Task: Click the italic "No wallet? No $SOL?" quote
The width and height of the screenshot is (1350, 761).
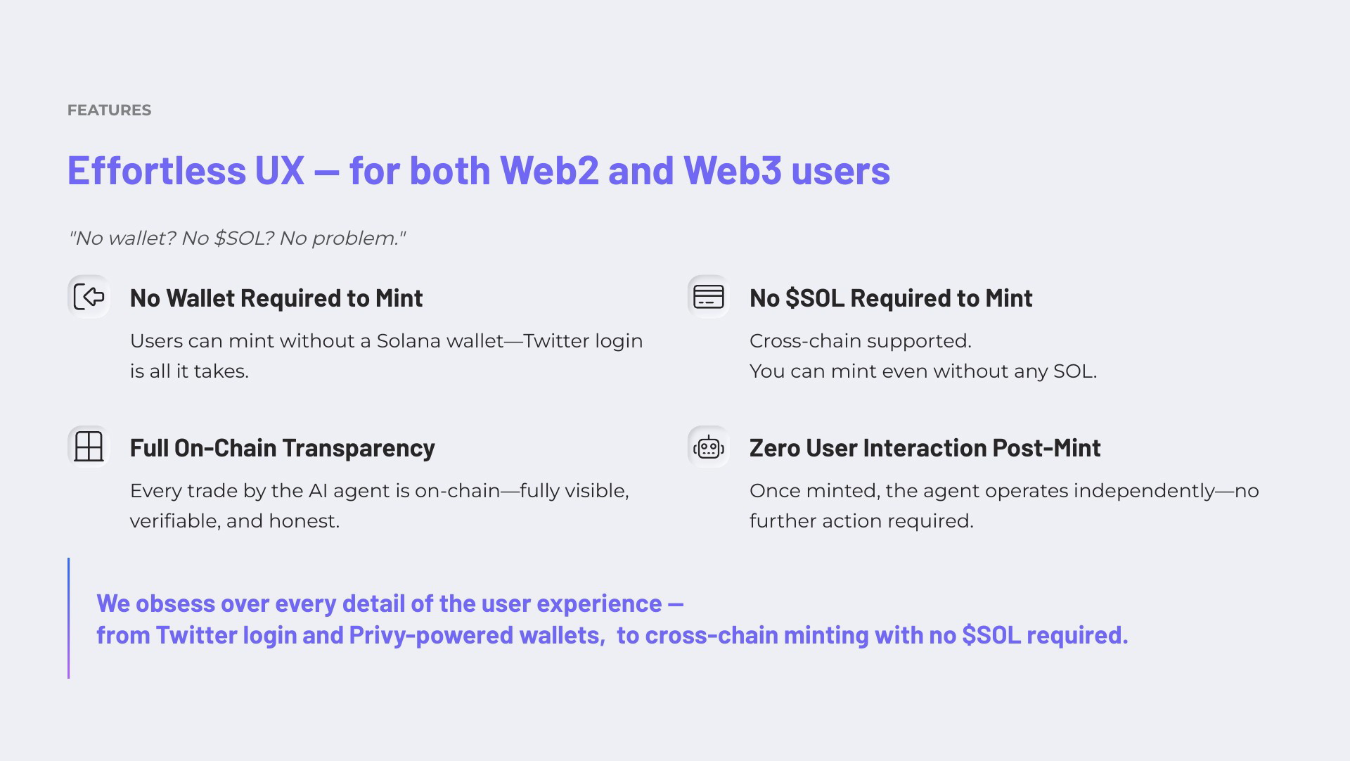Action: pos(237,238)
